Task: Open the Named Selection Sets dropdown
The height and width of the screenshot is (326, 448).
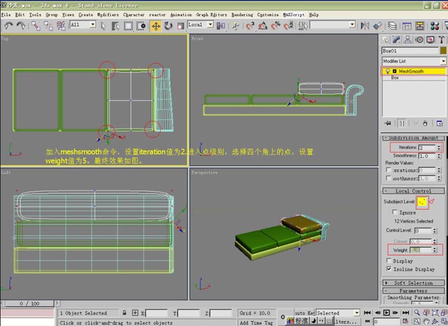Action: tap(333, 25)
